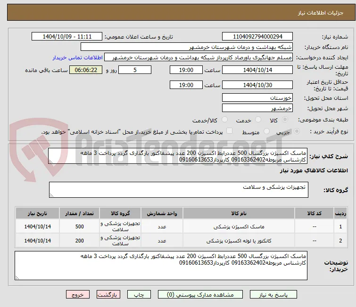Click the buyer organization name field

point(187,47)
